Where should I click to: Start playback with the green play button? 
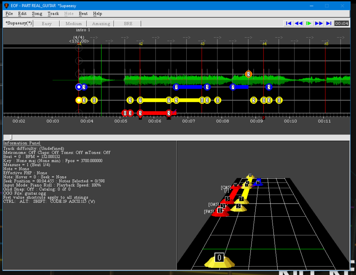(x=309, y=23)
